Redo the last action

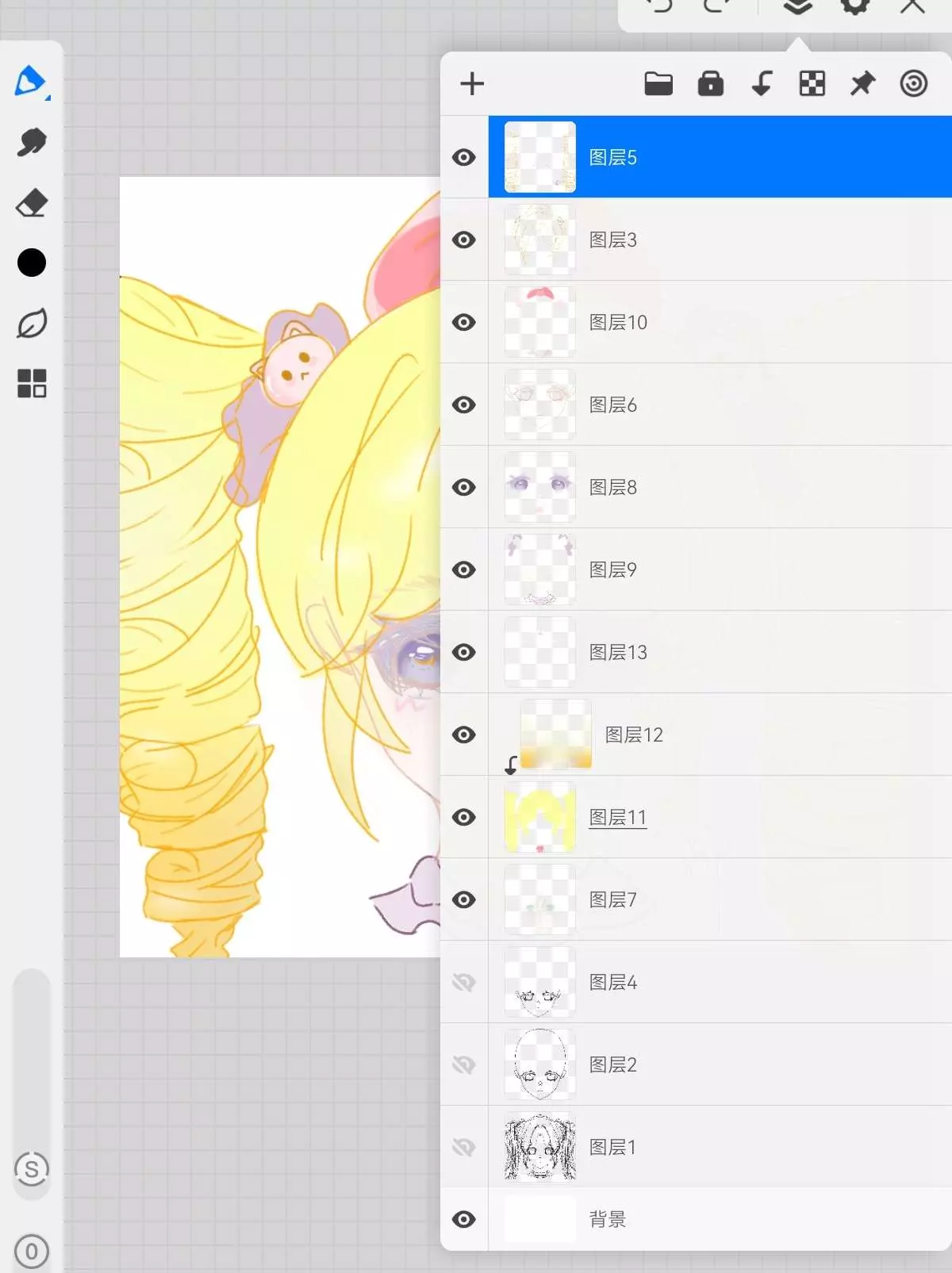tap(717, 6)
